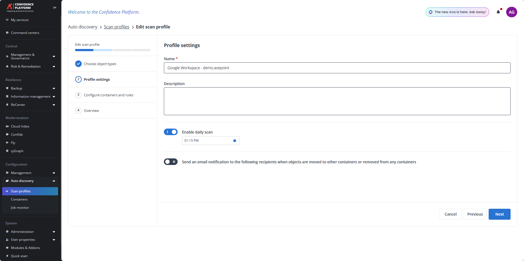Open the clock icon in the time picker

tap(234, 141)
